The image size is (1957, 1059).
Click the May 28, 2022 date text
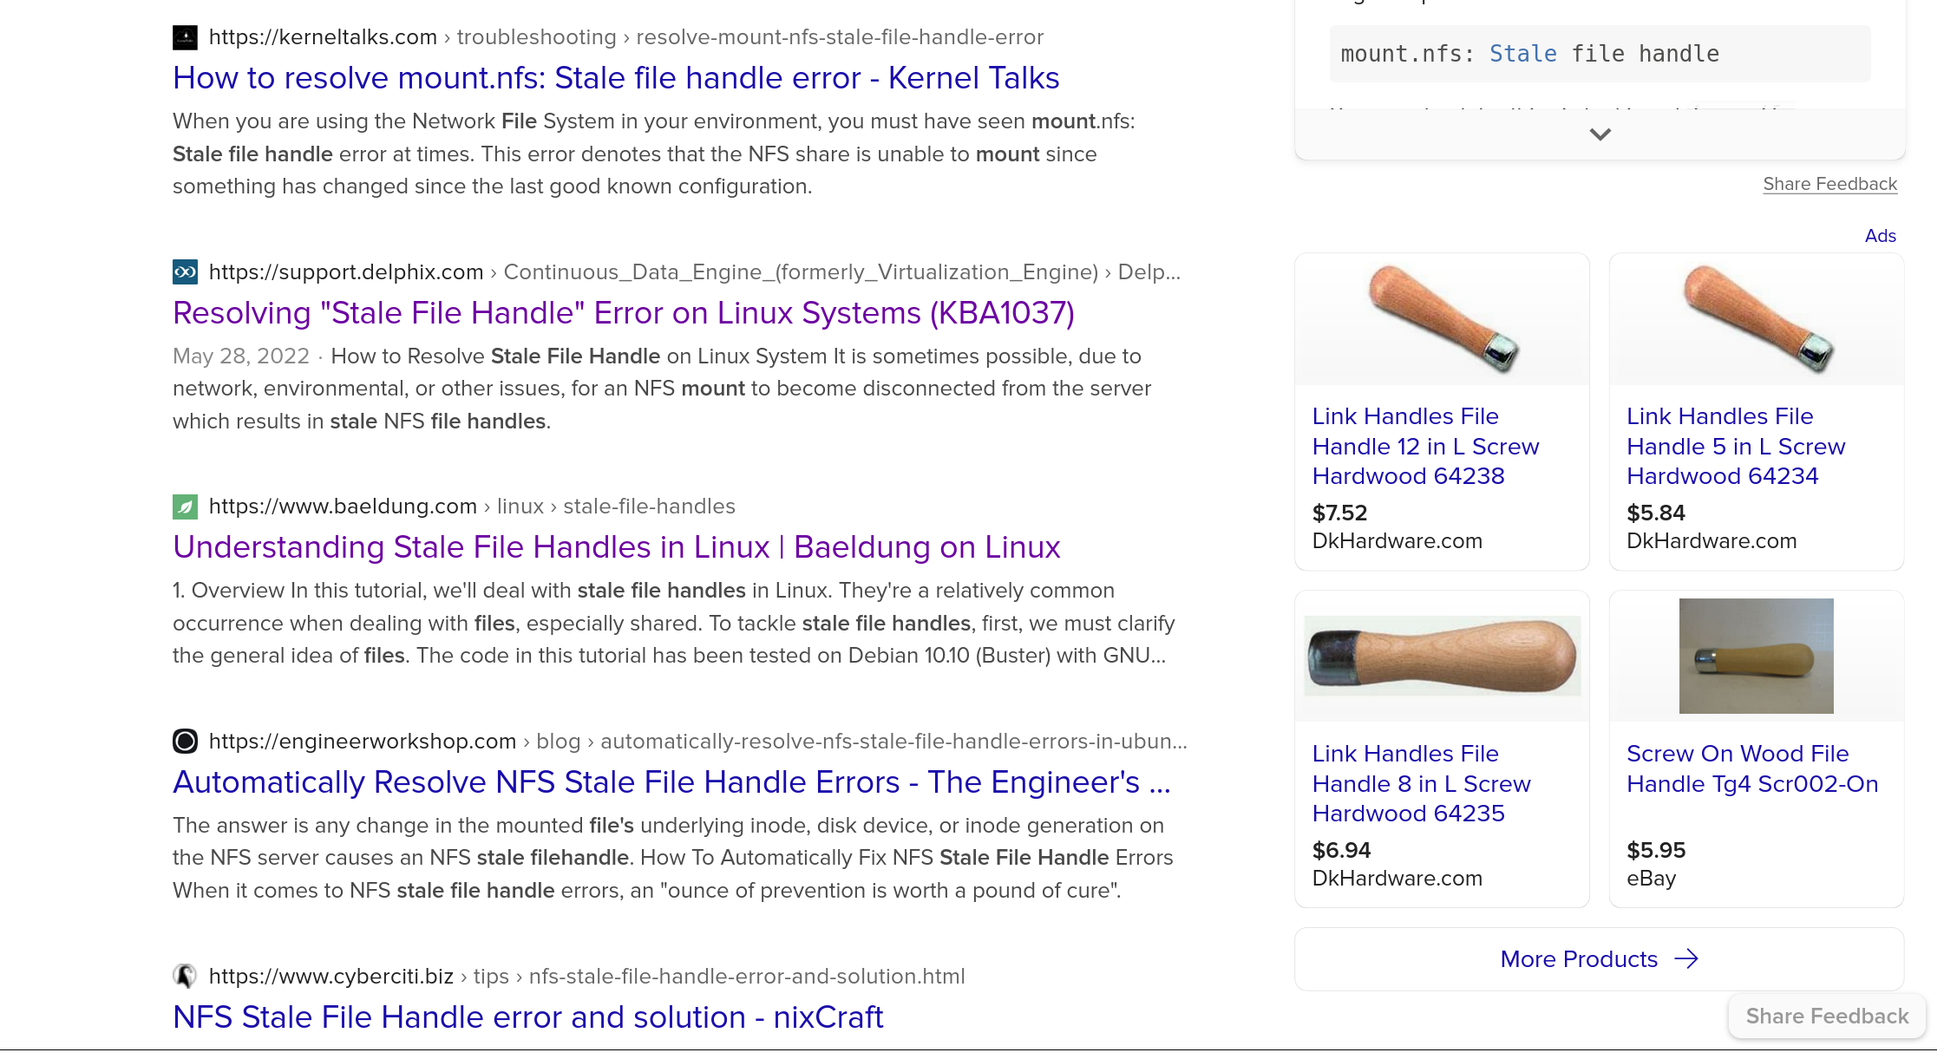[x=240, y=356]
